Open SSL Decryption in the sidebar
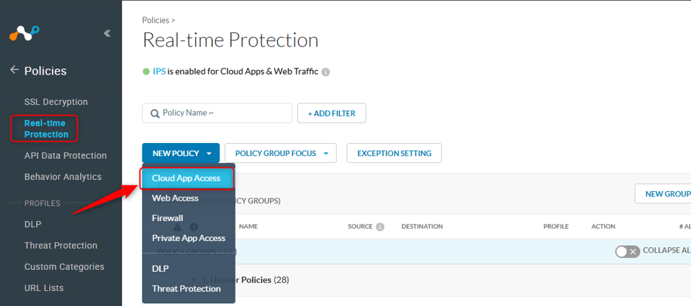This screenshot has height=306, width=691. (x=56, y=102)
